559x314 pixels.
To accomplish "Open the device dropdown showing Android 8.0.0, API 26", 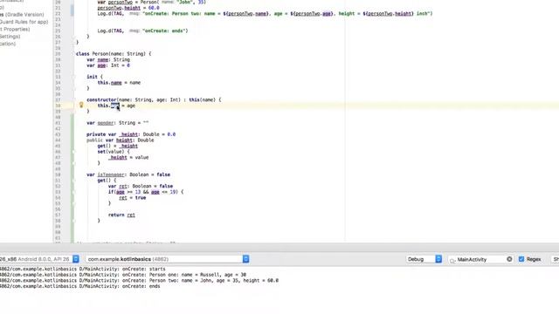I will point(39,259).
